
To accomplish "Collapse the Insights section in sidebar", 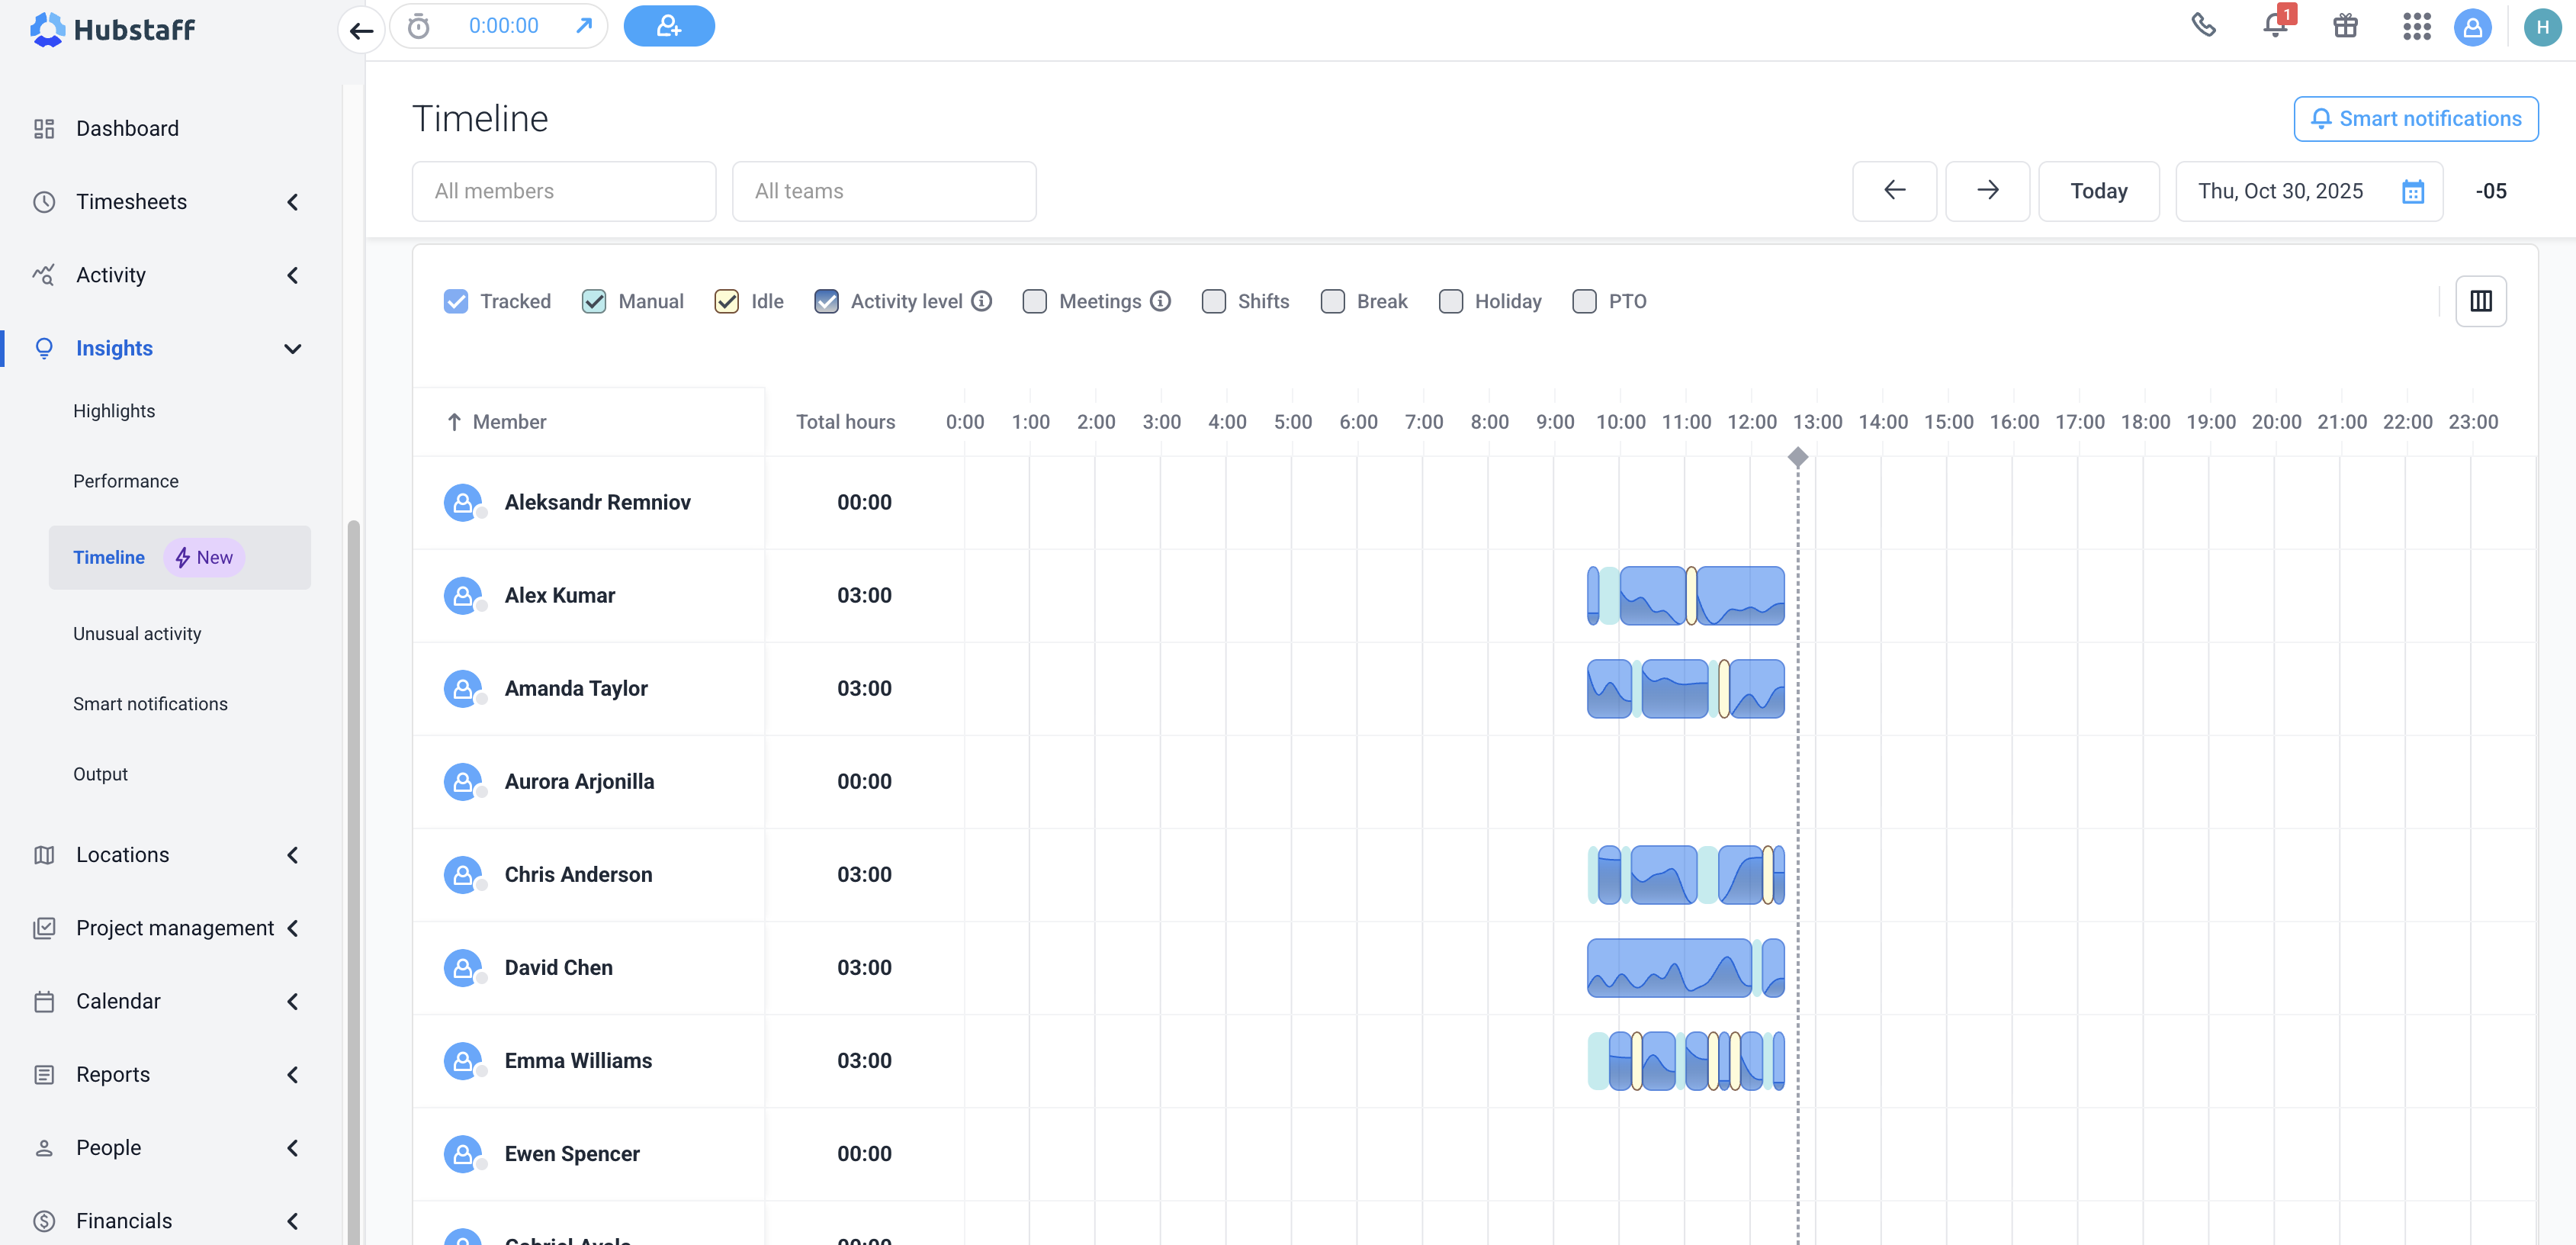I will click(x=291, y=348).
